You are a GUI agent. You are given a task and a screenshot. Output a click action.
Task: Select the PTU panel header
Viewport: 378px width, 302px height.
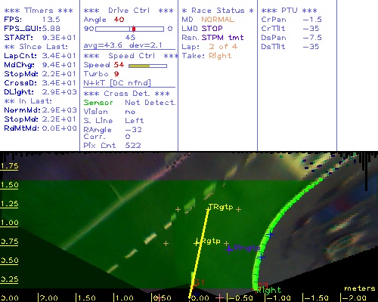[289, 11]
